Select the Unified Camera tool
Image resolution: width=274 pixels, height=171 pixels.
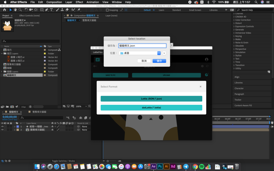31,10
